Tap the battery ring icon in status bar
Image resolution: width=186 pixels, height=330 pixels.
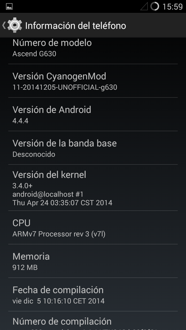point(155,6)
